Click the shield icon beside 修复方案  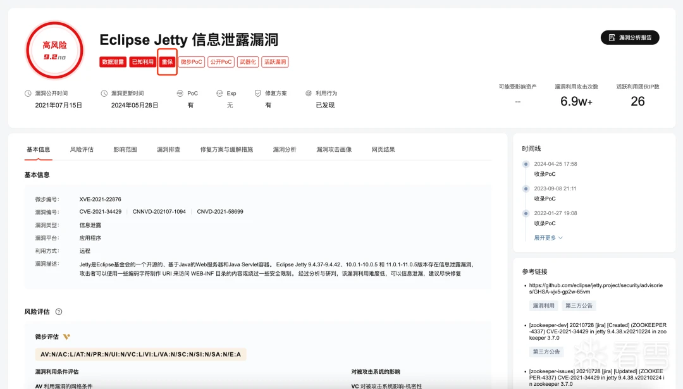pyautogui.click(x=258, y=93)
